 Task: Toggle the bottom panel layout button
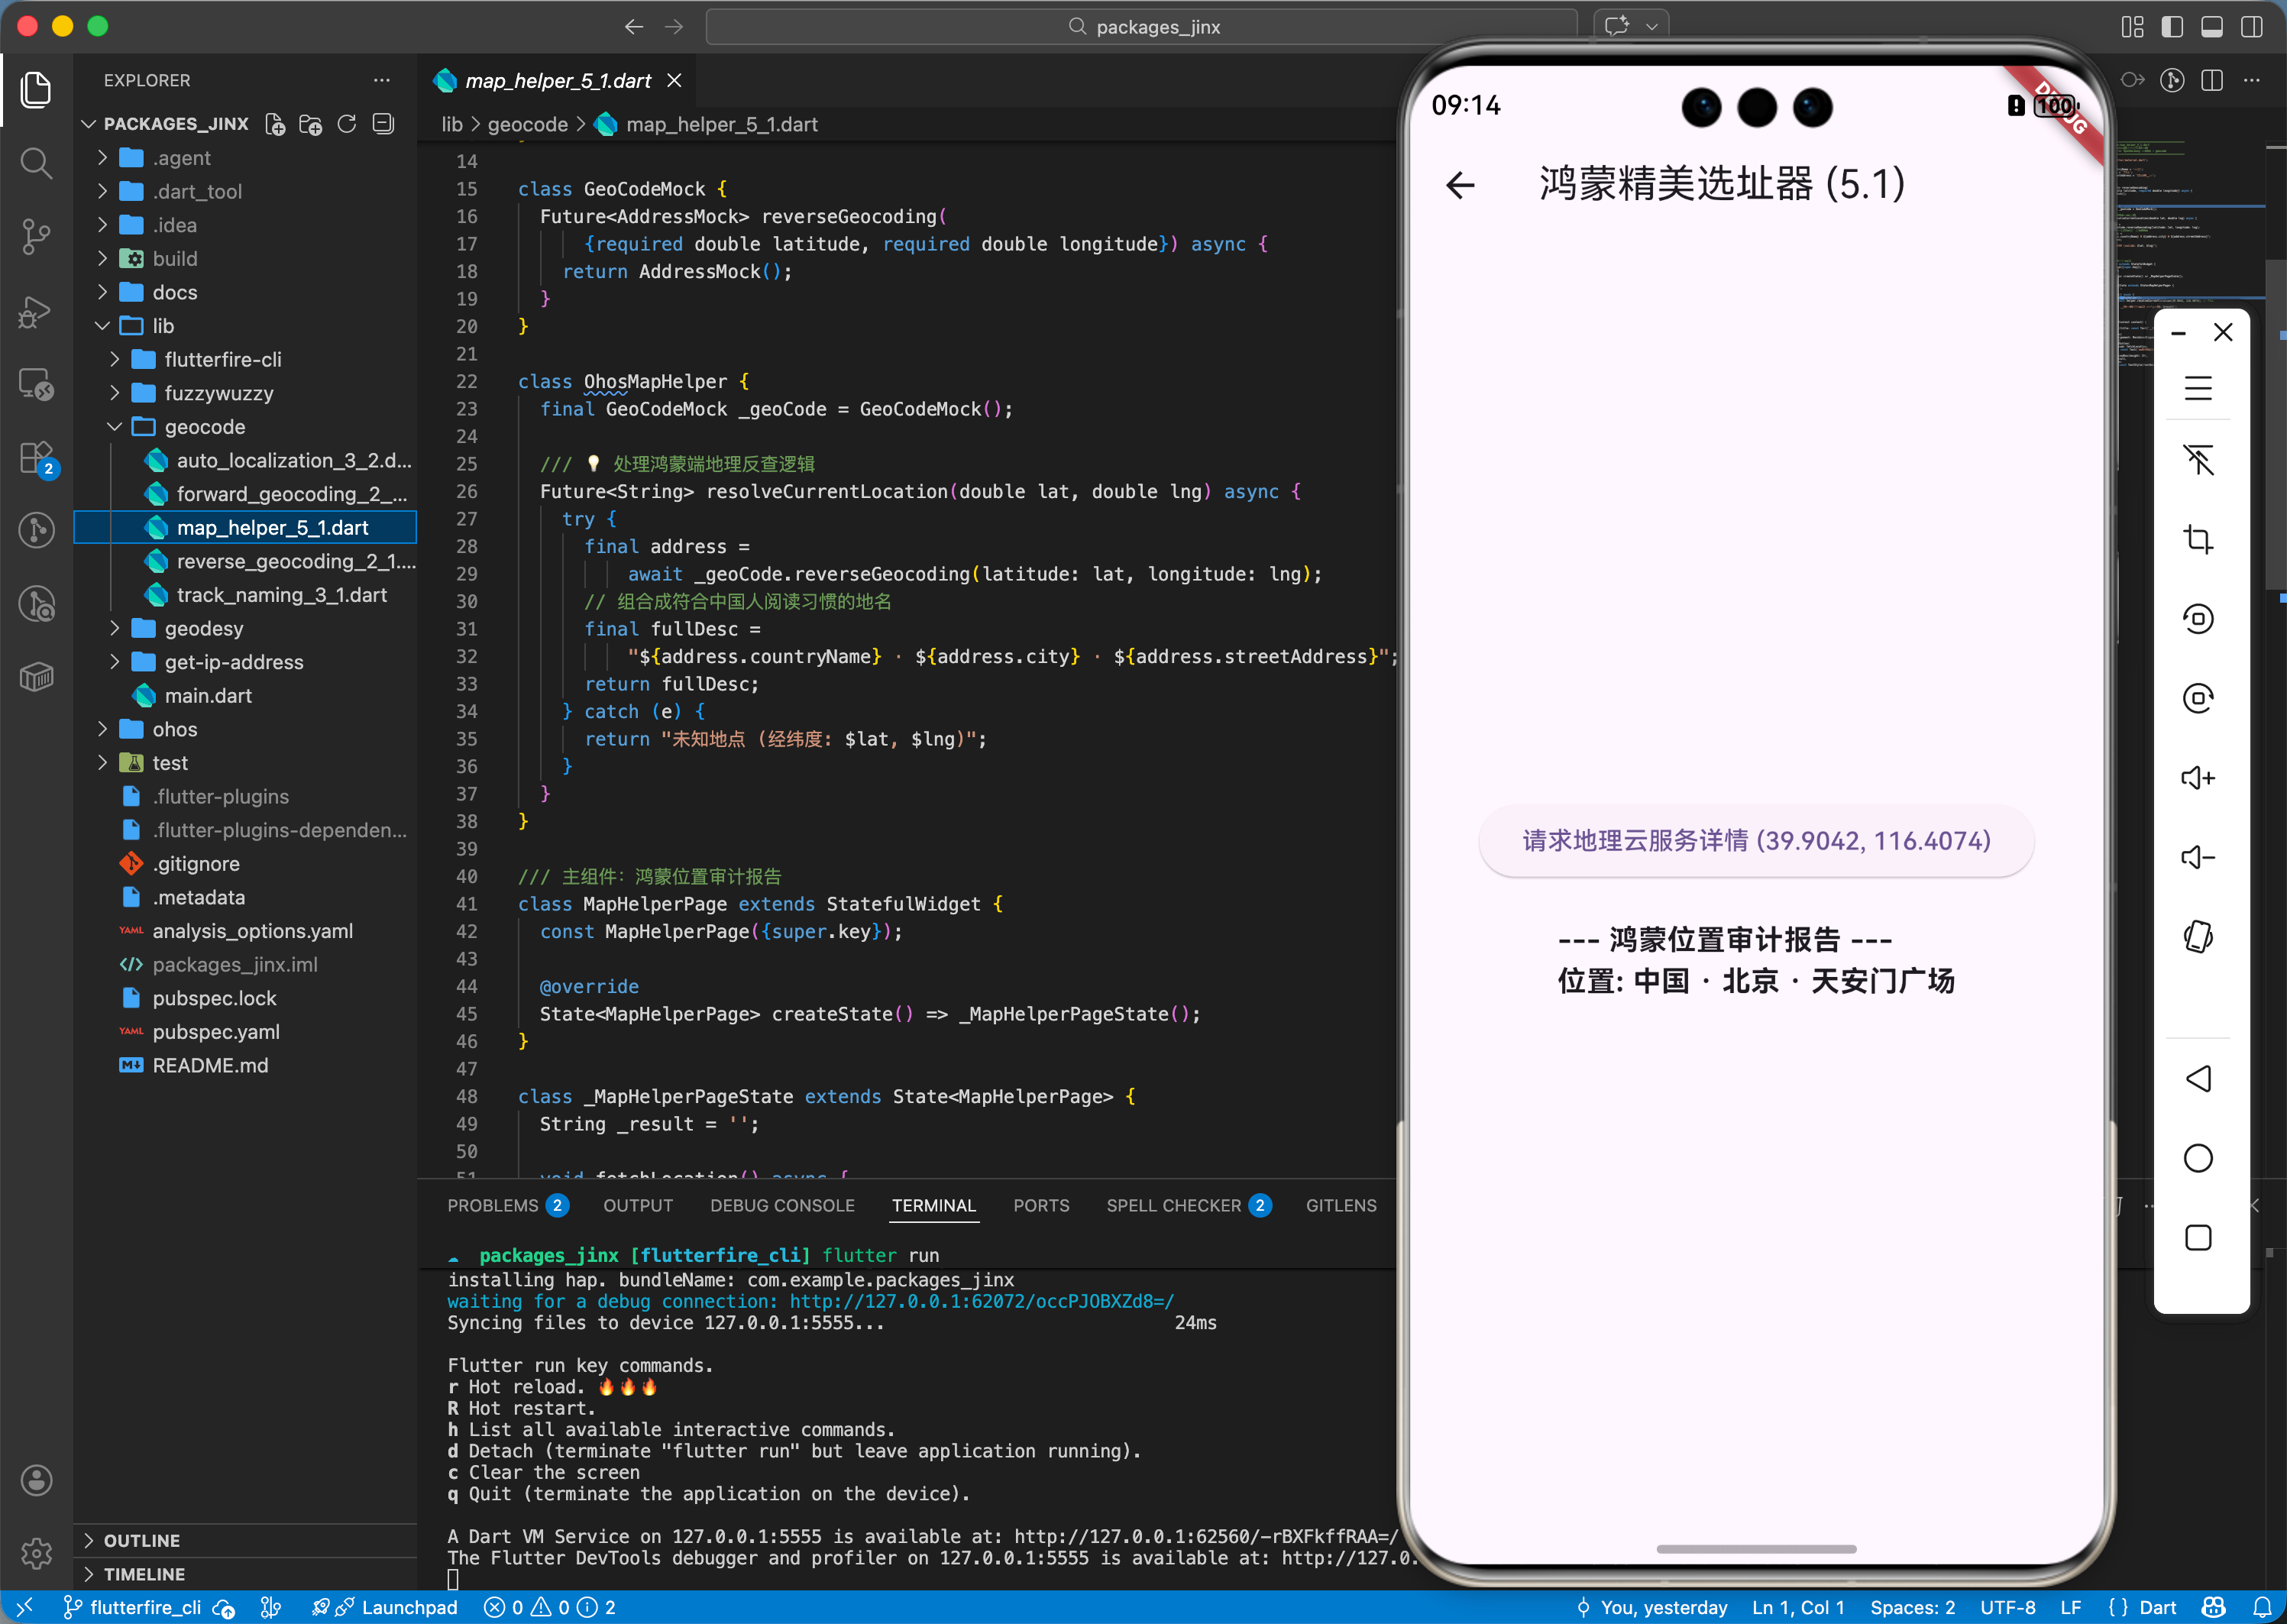pos(2212,27)
